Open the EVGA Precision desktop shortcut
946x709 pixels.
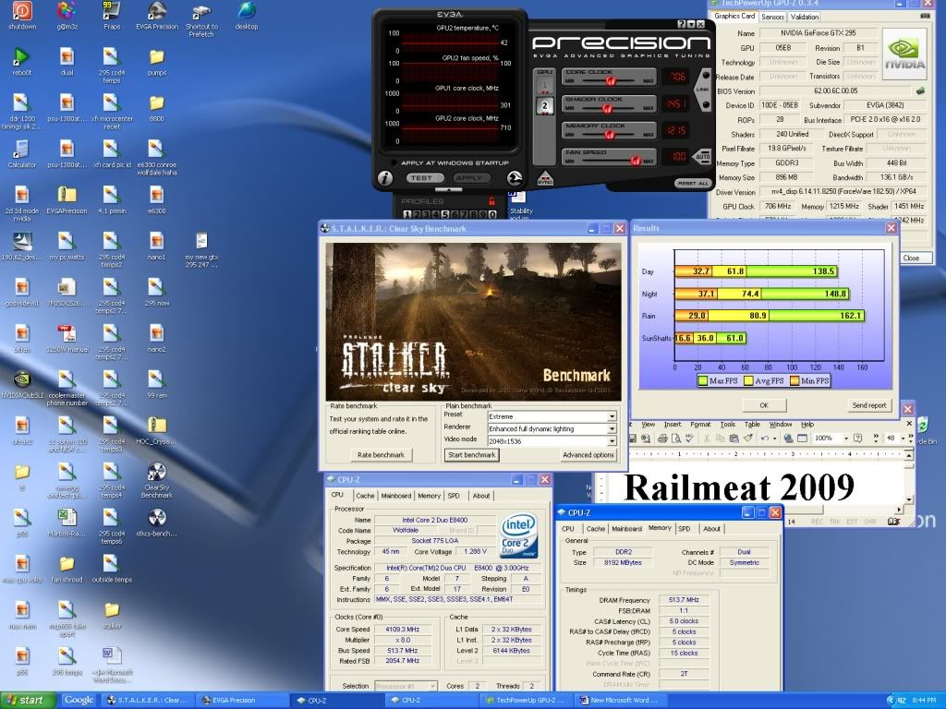157,16
